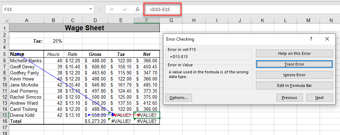340x135 pixels.
Task: Click the 39 hours cell for Geoff Devey
Action: point(54,67)
